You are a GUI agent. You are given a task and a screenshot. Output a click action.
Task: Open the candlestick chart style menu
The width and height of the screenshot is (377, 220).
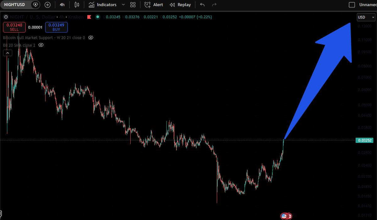coord(77,5)
